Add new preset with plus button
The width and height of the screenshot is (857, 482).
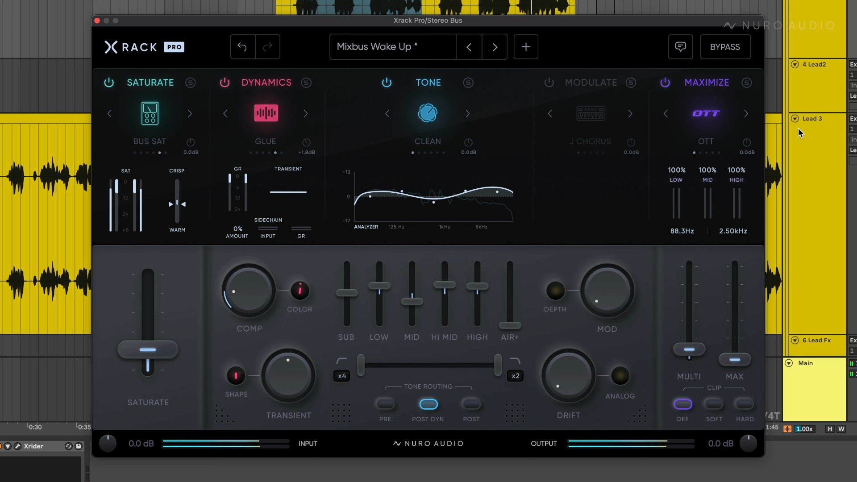(526, 47)
